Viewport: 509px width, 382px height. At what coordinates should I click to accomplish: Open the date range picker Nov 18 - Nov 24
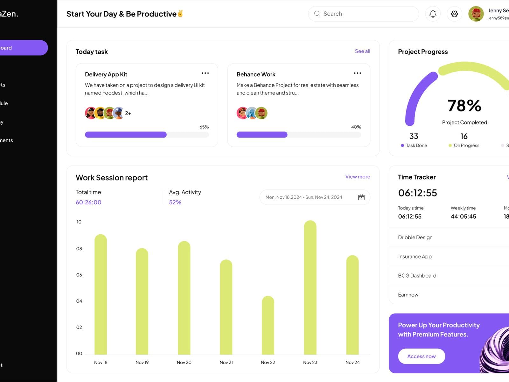coord(315,197)
